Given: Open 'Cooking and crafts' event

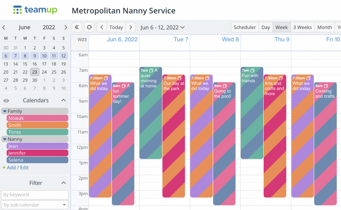Looking at the screenshot, I should point(325,144).
